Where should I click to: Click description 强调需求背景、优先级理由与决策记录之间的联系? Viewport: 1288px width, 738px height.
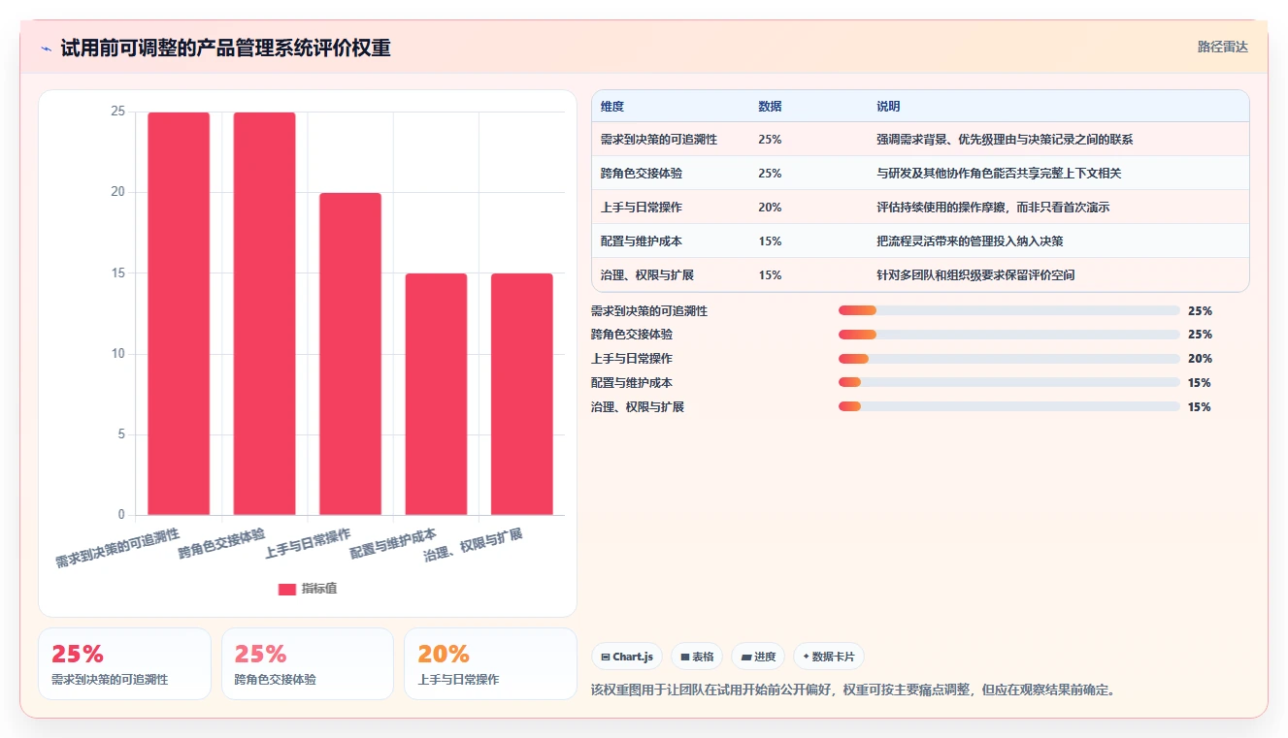point(1005,140)
